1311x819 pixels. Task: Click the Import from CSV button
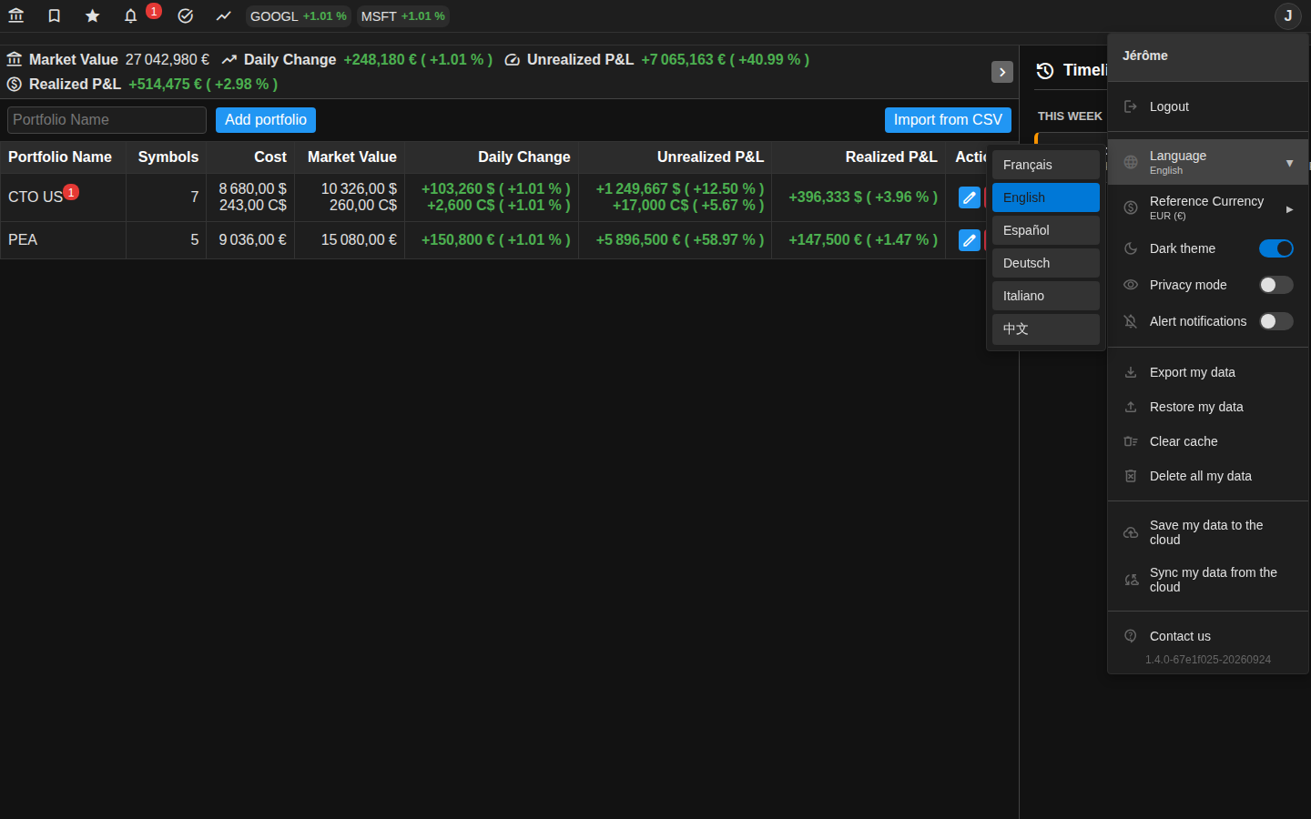pyautogui.click(x=948, y=120)
